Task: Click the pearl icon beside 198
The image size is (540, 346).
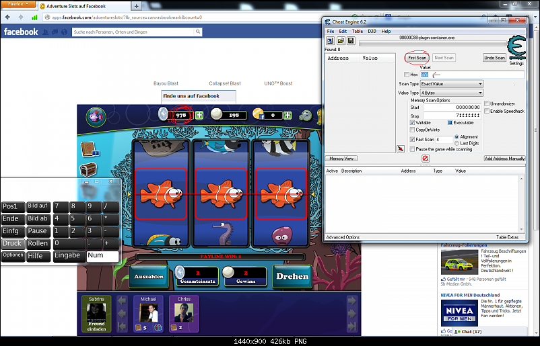Action: (216, 114)
